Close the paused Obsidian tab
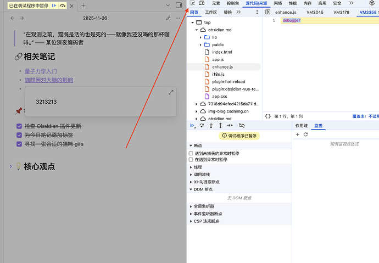The image size is (379, 263). (71, 6)
